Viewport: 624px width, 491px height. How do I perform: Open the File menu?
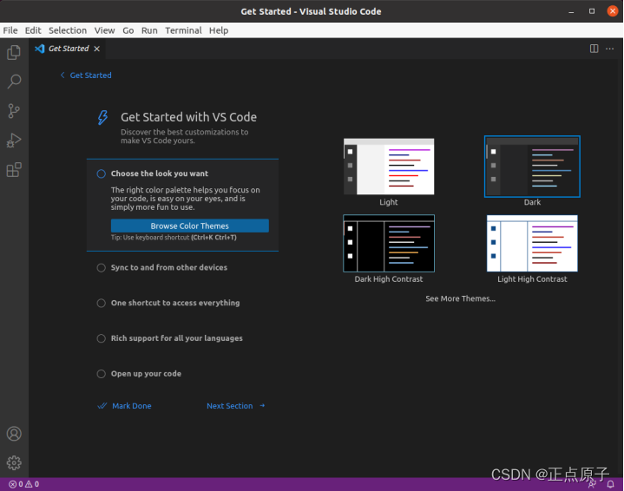click(10, 30)
